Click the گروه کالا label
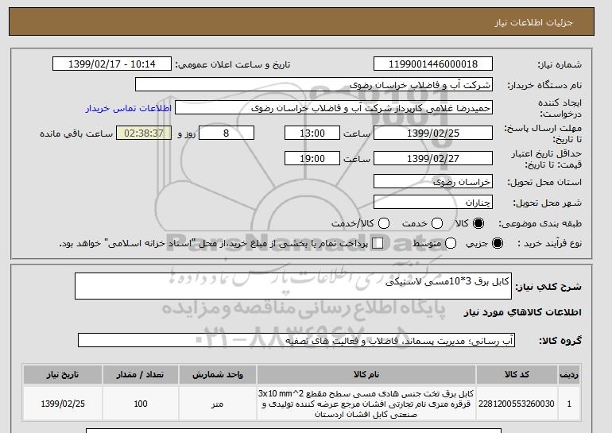The height and width of the screenshot is (433, 612). (560, 341)
